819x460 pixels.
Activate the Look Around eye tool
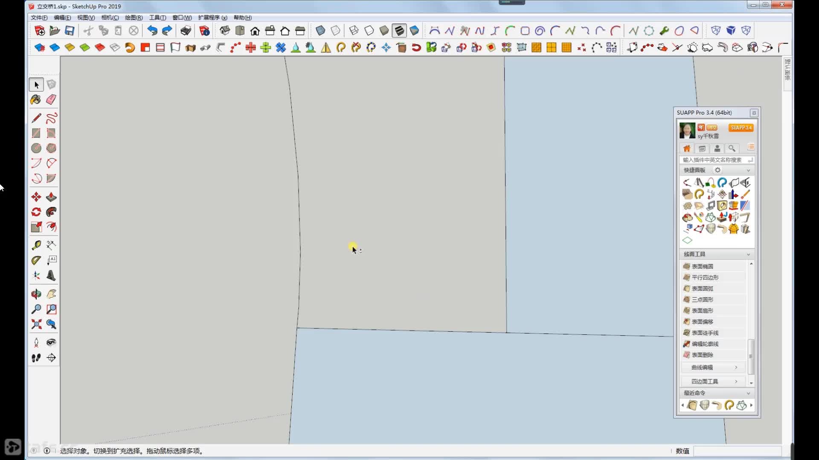[51, 342]
